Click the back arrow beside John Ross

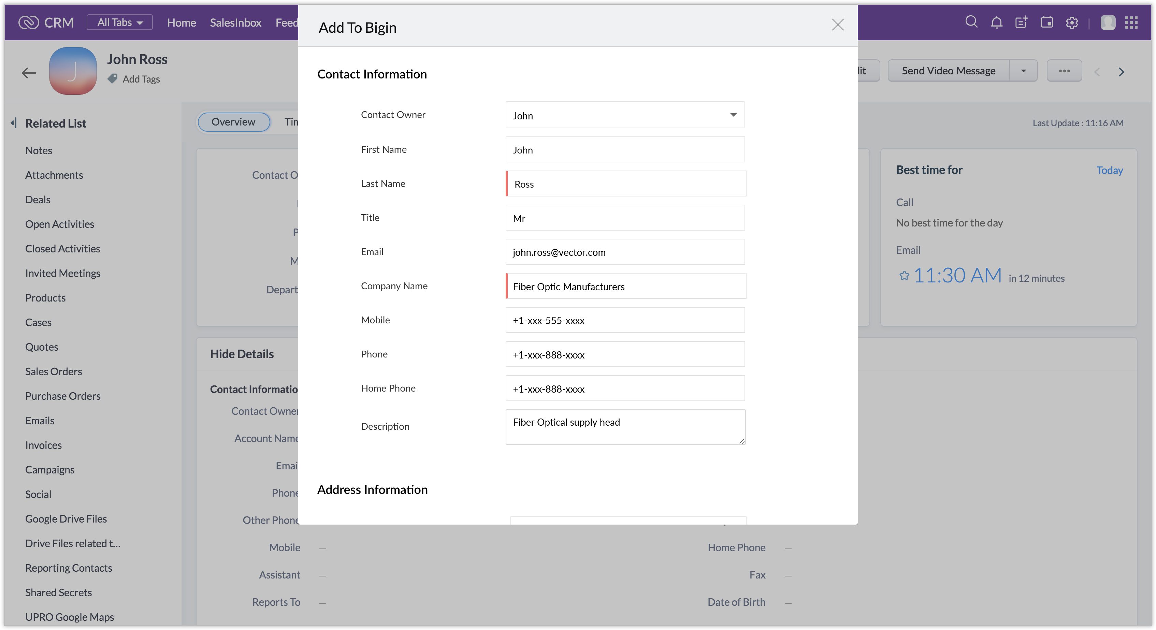point(29,73)
